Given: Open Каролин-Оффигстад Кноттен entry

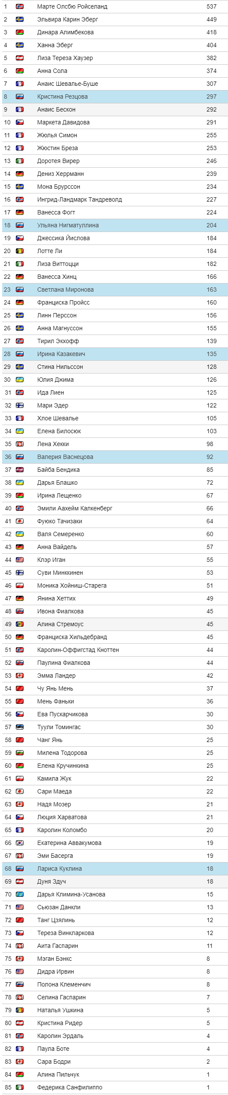Looking at the screenshot, I should (78, 650).
